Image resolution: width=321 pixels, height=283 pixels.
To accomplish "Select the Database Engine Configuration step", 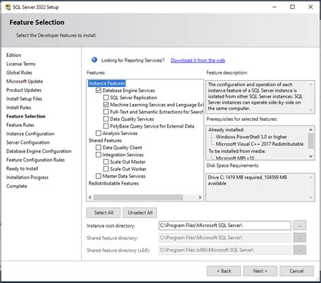I will click(39, 151).
